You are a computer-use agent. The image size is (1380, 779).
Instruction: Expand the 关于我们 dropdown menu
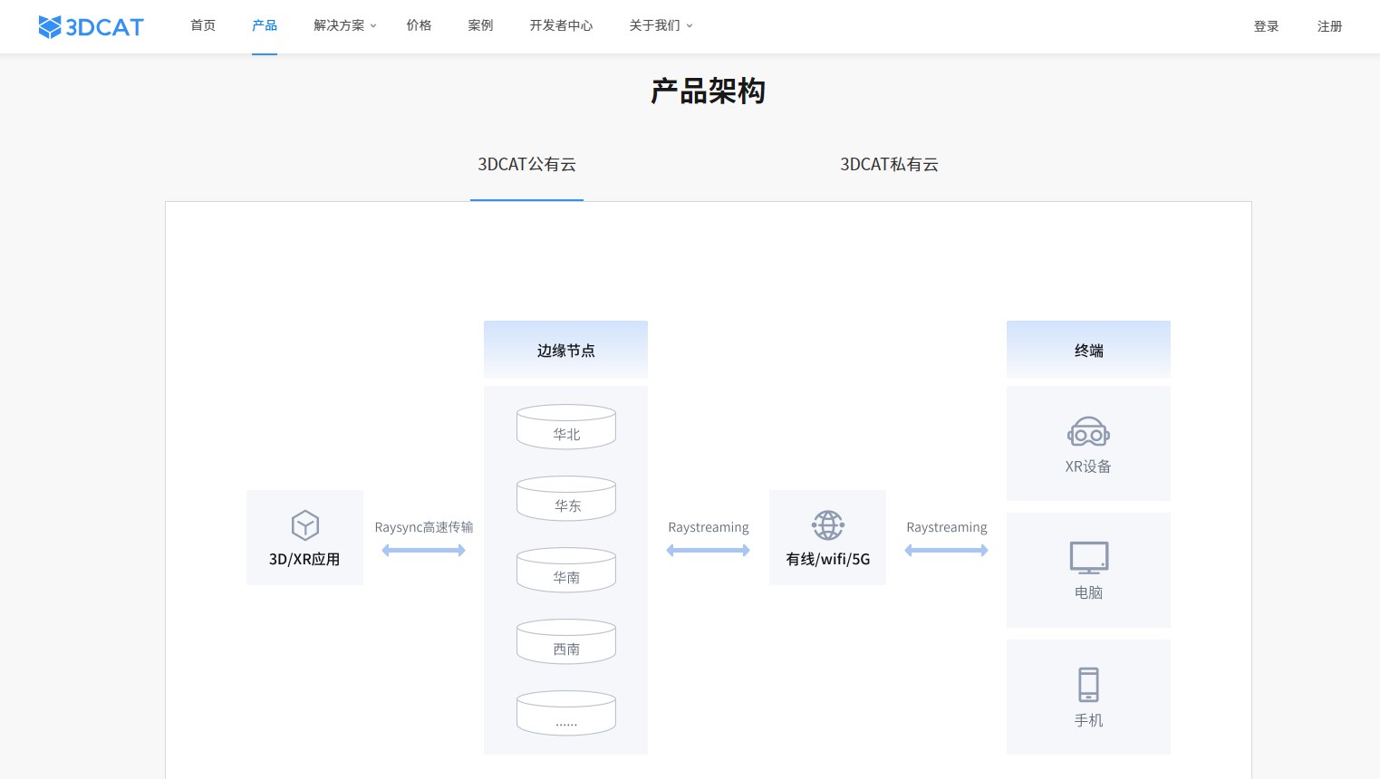tap(661, 25)
